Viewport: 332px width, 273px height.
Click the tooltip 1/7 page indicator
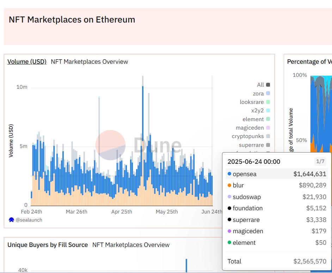[320, 161]
